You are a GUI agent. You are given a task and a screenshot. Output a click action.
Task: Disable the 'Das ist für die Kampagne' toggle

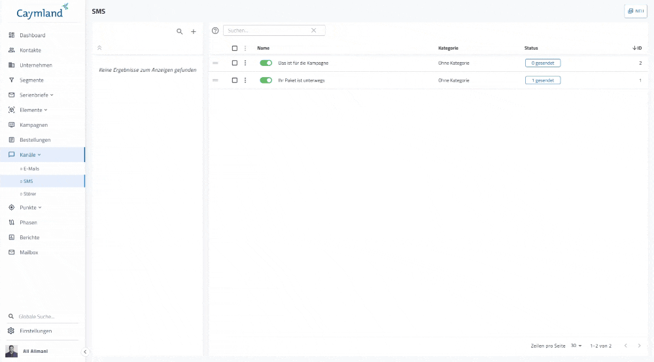[266, 63]
